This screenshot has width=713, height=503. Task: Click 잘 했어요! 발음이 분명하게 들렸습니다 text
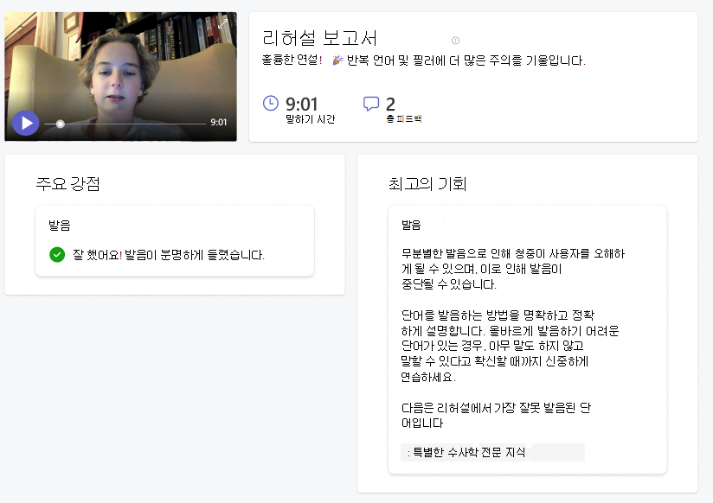[x=169, y=255]
